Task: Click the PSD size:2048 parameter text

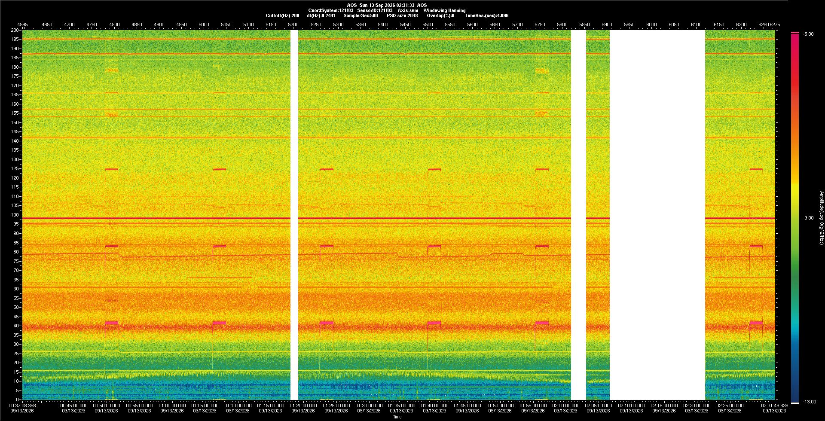Action: coord(402,15)
